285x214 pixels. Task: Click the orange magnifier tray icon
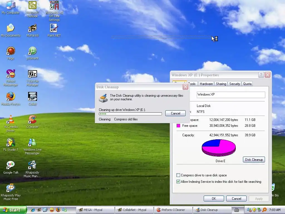264,210
